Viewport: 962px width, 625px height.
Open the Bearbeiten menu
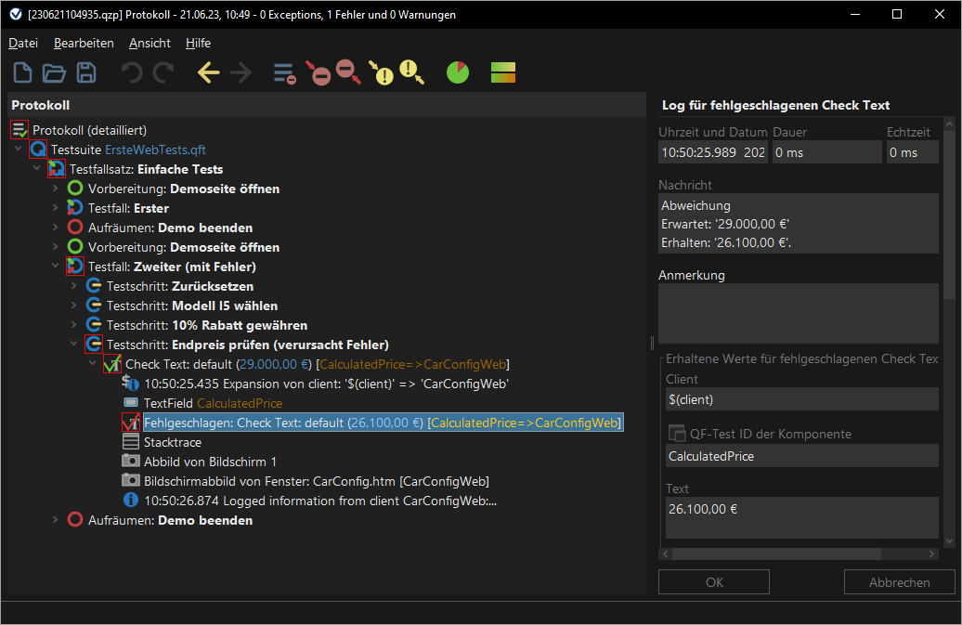click(84, 43)
